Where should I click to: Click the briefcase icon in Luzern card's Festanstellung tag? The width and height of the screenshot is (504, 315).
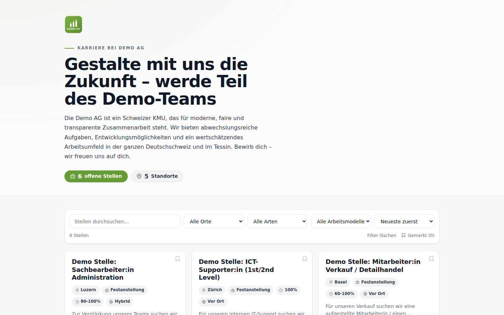(x=107, y=290)
